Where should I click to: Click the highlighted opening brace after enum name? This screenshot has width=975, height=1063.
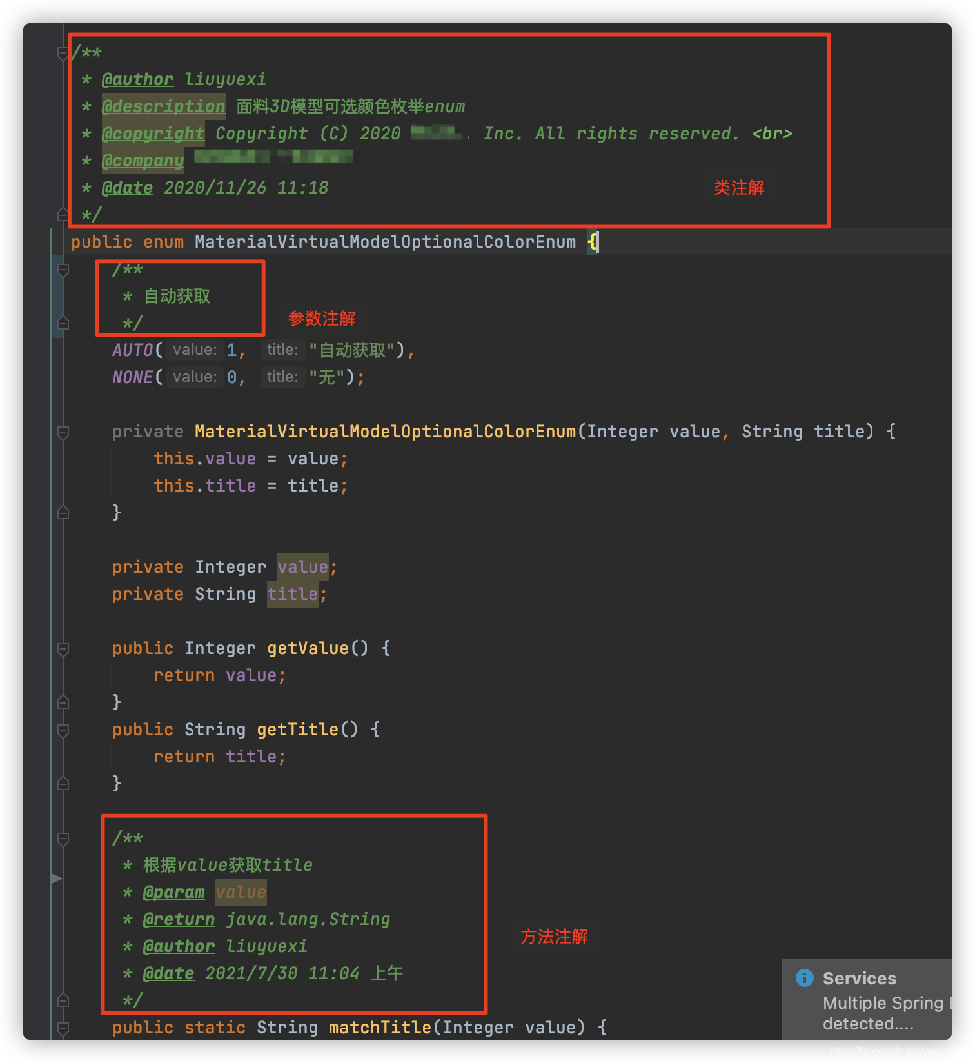tap(593, 242)
